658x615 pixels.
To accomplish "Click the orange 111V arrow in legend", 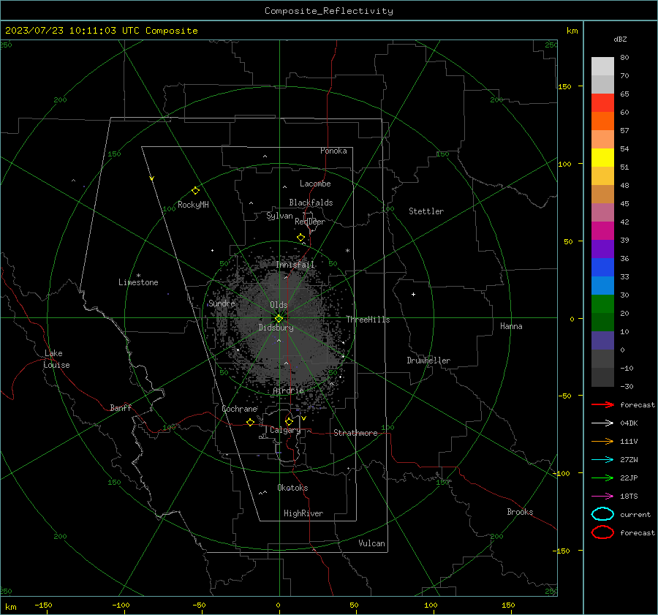I will point(602,441).
